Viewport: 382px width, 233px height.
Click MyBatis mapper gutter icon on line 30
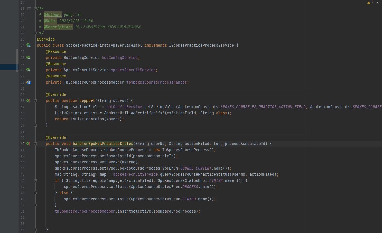tap(28, 82)
